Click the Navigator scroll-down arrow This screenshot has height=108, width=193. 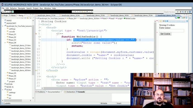click(33, 98)
